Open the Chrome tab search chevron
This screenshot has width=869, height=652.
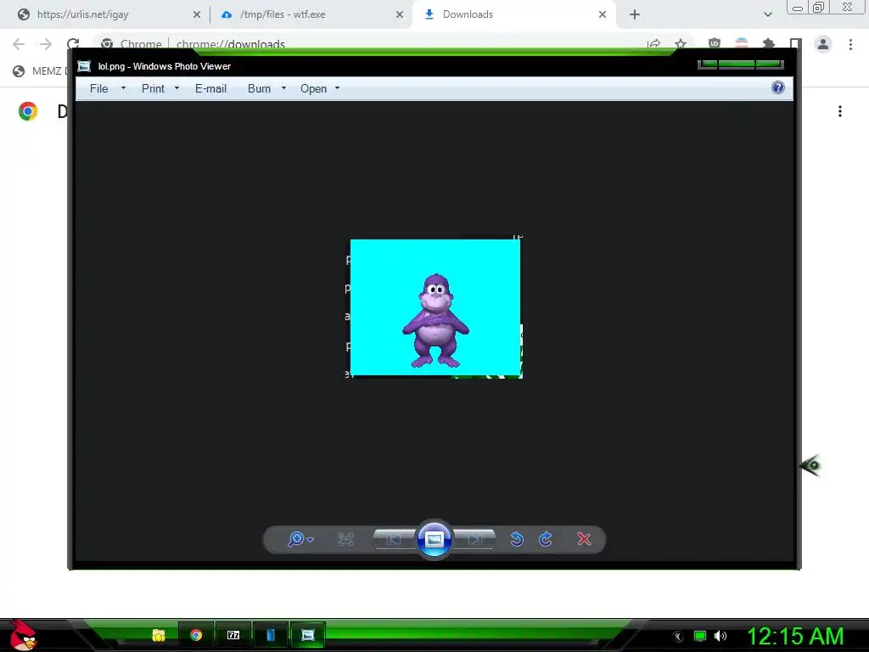[767, 15]
